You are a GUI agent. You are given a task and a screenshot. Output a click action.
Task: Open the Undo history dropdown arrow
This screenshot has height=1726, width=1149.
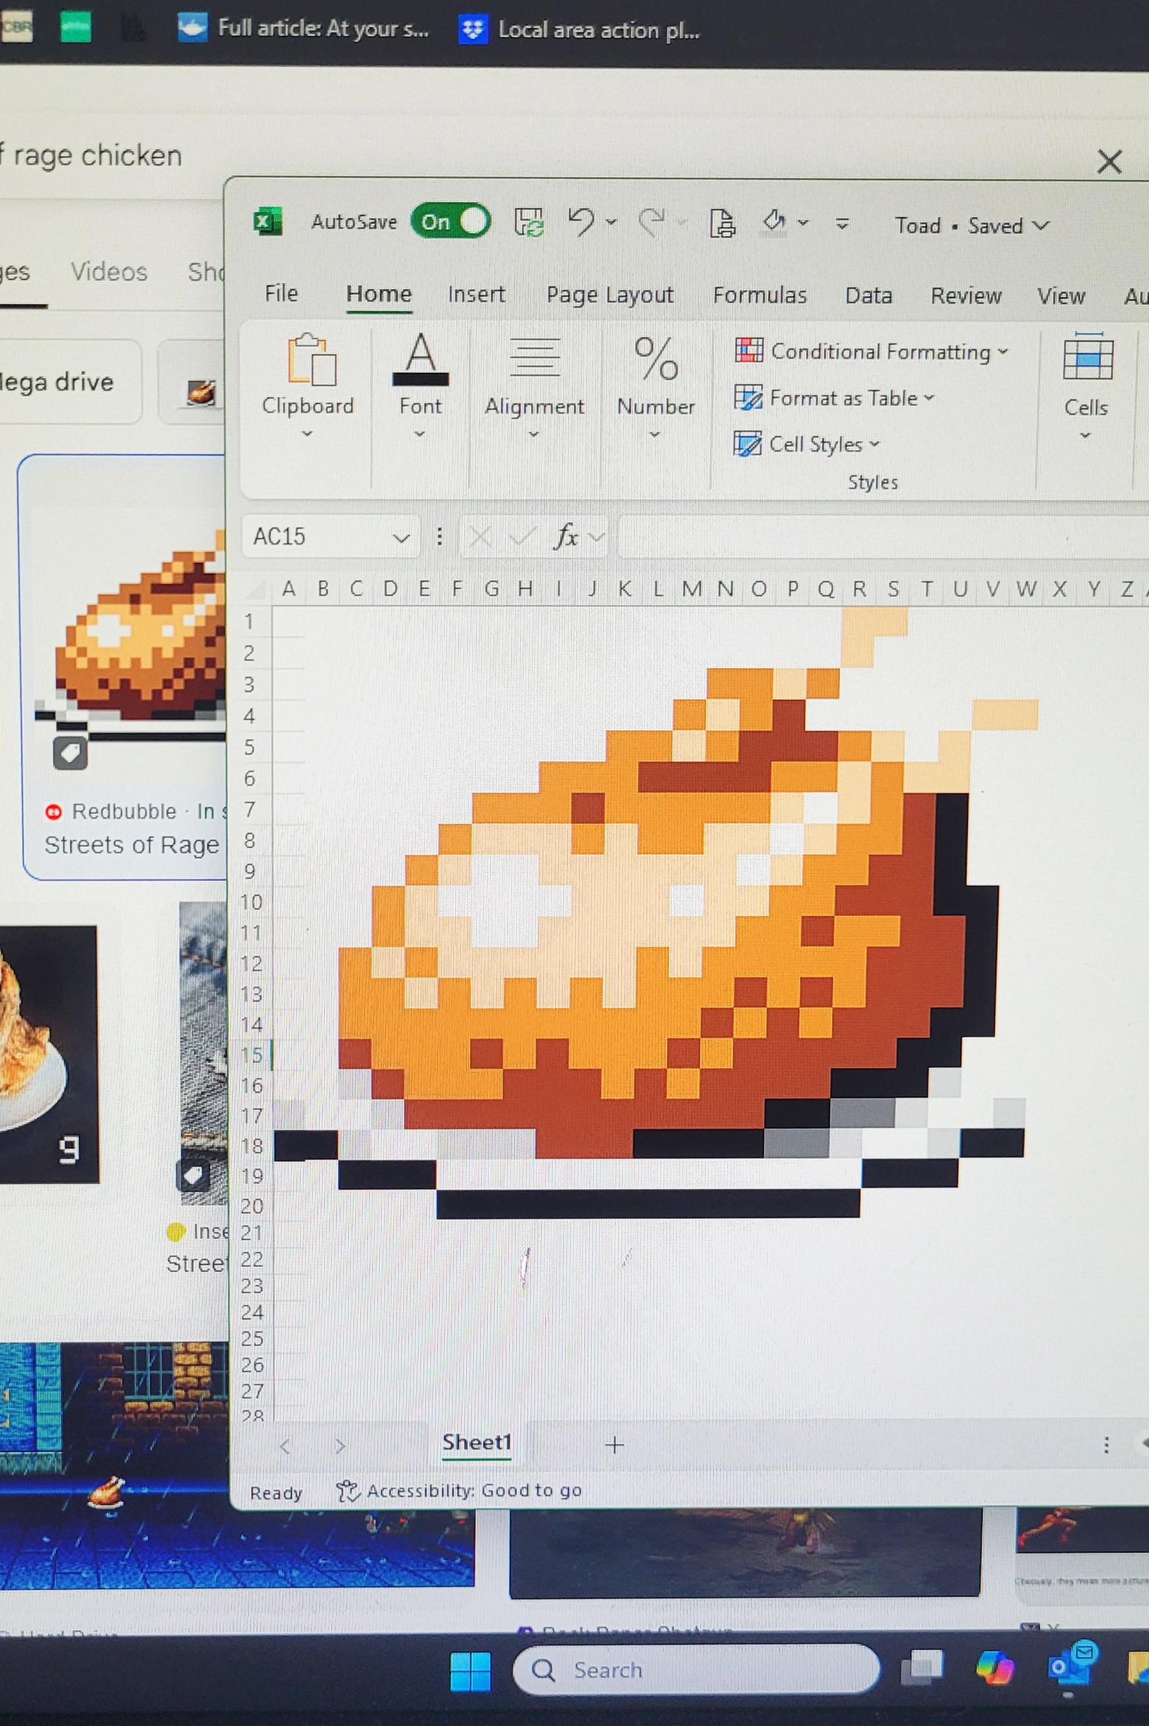pyautogui.click(x=611, y=222)
